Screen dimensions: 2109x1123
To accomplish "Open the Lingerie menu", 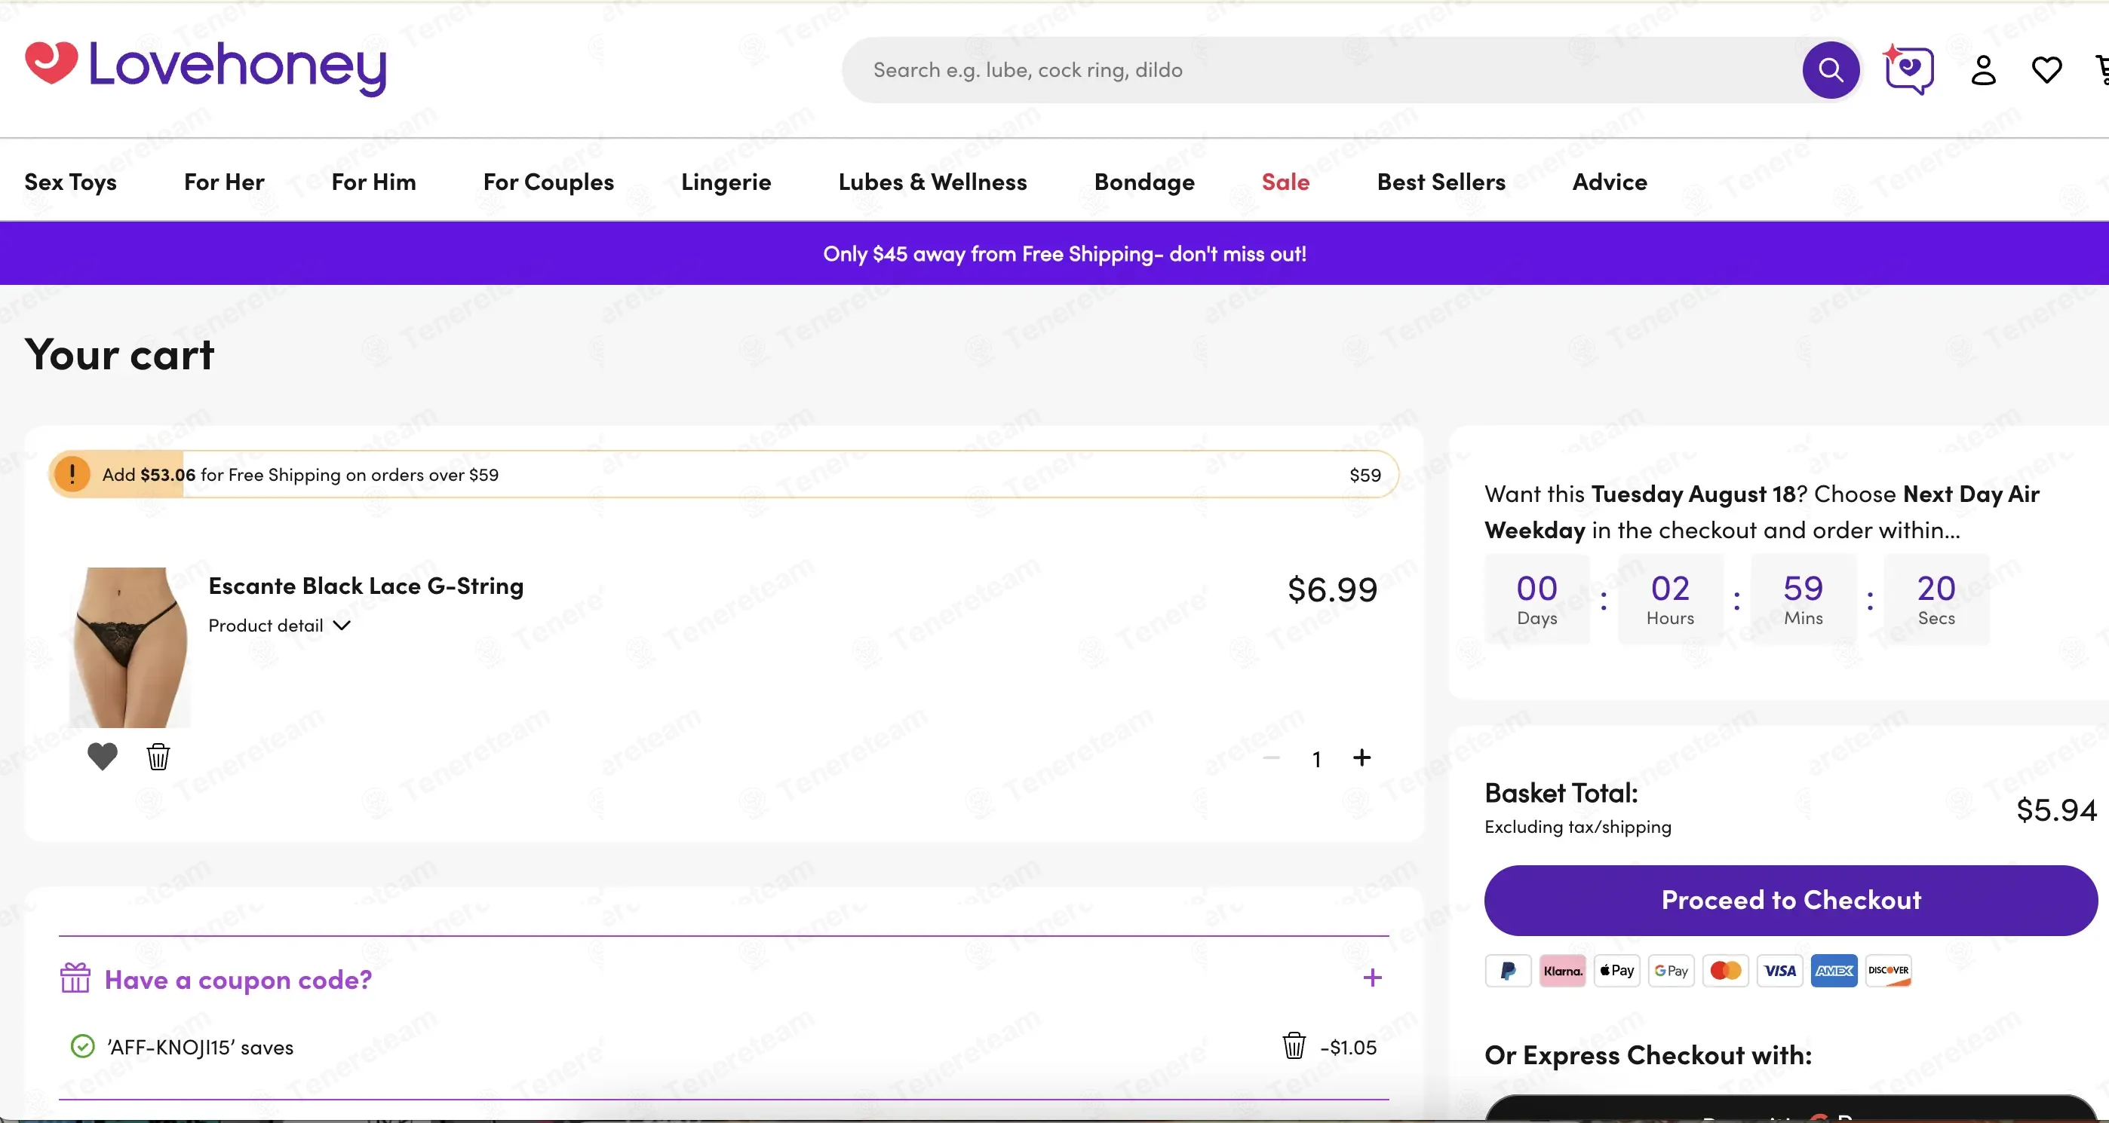I will click(726, 182).
